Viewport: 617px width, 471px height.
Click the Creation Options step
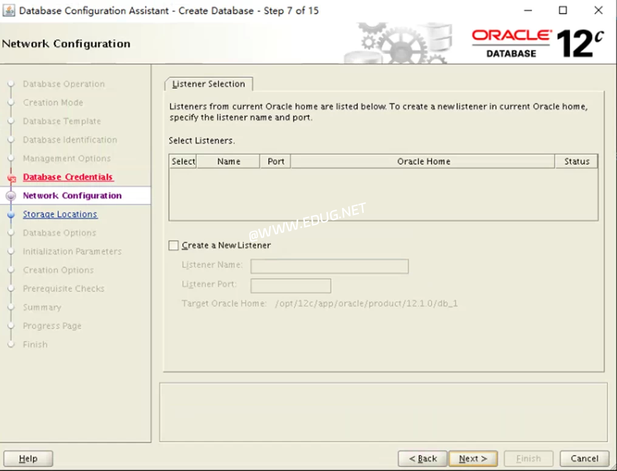[x=58, y=270]
